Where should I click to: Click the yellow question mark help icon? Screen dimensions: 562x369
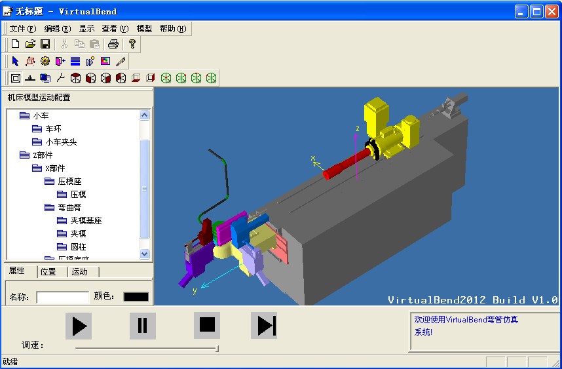[x=132, y=44]
